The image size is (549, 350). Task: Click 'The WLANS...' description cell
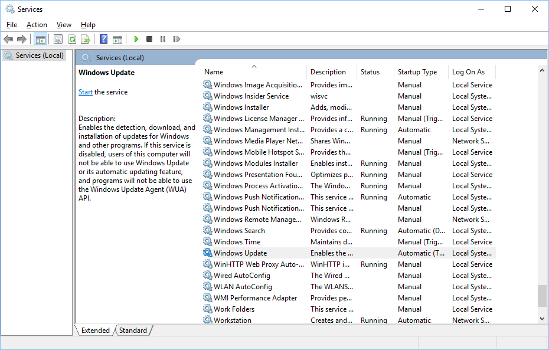click(x=332, y=287)
